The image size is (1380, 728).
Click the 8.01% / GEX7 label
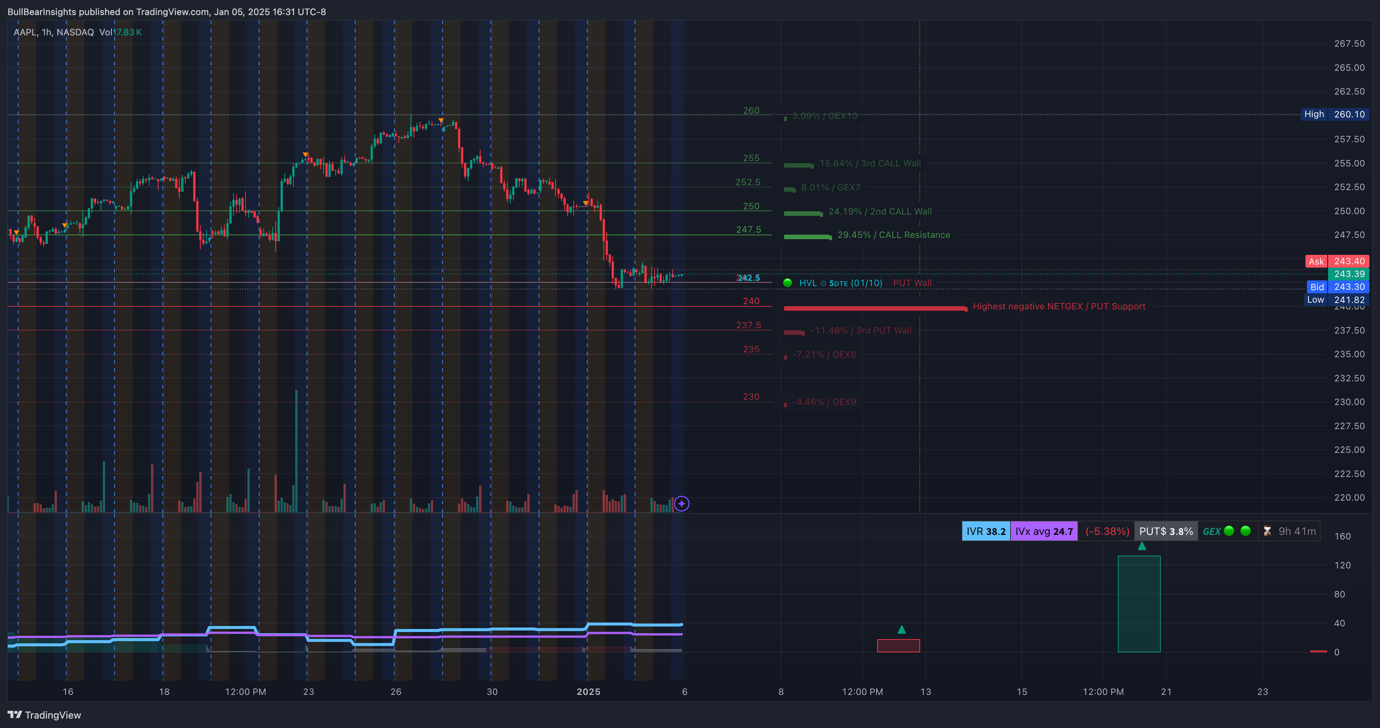831,187
